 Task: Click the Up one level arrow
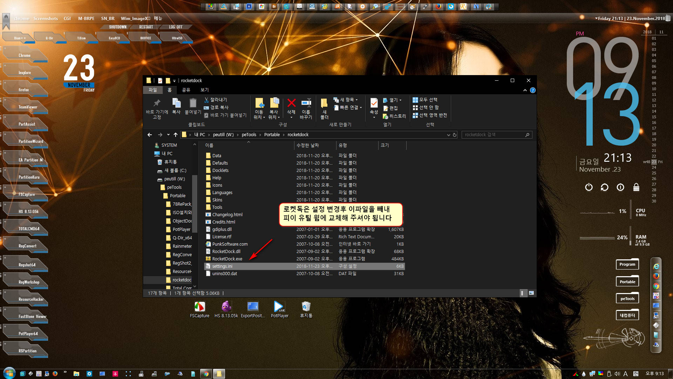(176, 135)
